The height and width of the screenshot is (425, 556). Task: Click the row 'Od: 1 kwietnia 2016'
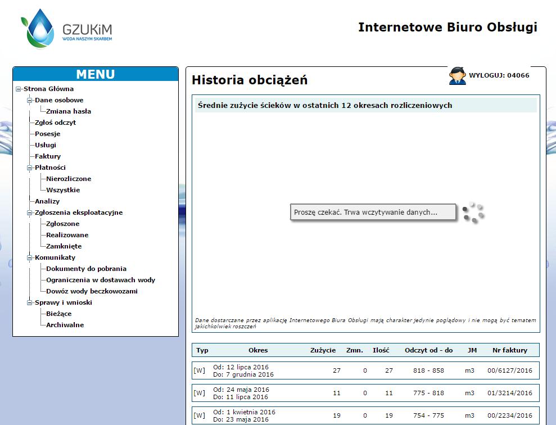tap(365, 415)
